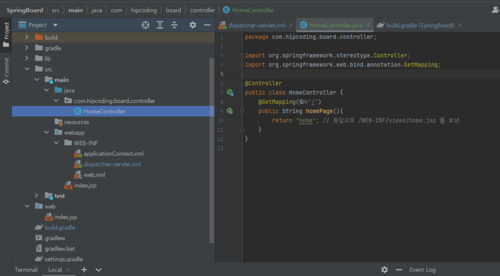Open Terminal settings gear icon
This screenshot has height=276, width=500.
[x=384, y=270]
